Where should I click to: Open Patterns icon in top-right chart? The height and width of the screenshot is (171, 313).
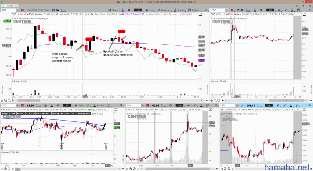pyautogui.click(x=298, y=10)
